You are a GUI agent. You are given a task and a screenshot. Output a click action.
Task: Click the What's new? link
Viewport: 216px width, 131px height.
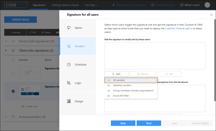pos(192,5)
